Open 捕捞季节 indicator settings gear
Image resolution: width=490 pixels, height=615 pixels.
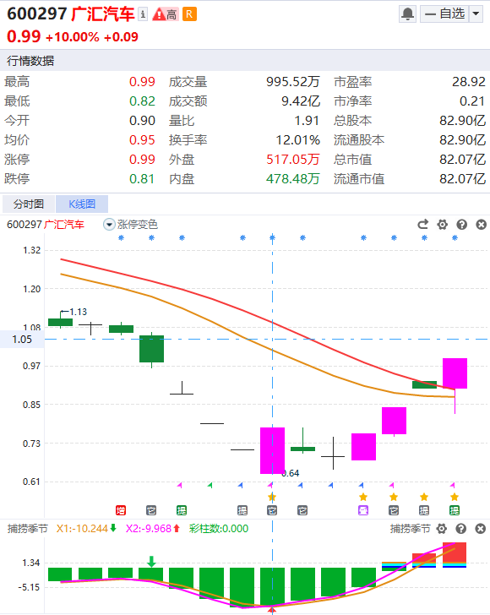[x=442, y=529]
